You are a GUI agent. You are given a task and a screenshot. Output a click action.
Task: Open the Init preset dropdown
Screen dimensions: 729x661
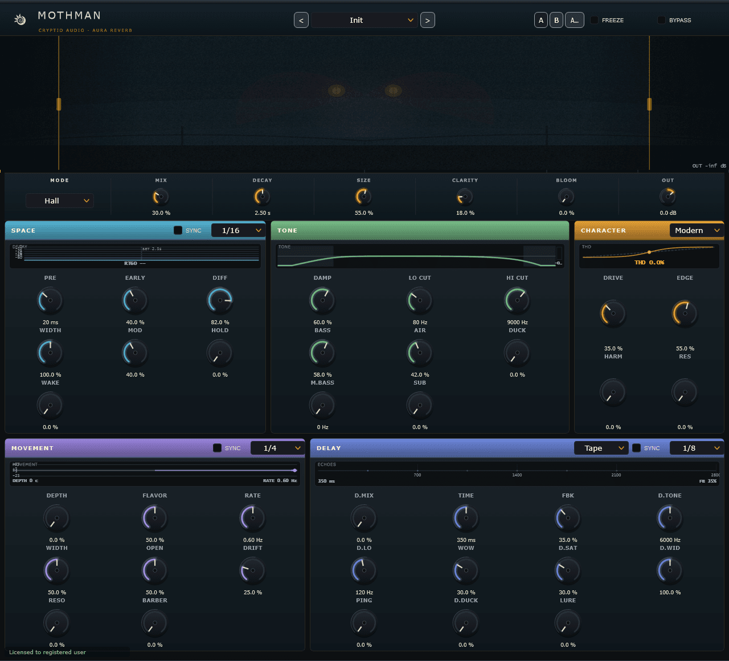click(364, 21)
